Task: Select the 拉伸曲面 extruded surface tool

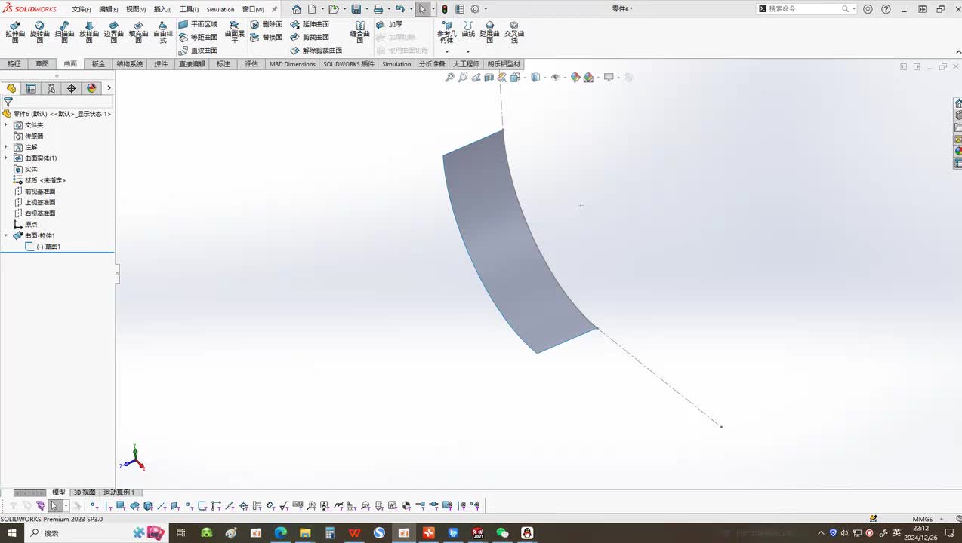Action: [15, 32]
